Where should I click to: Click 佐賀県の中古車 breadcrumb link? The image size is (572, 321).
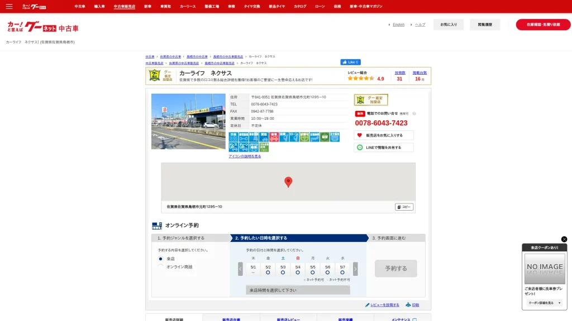[170, 57]
